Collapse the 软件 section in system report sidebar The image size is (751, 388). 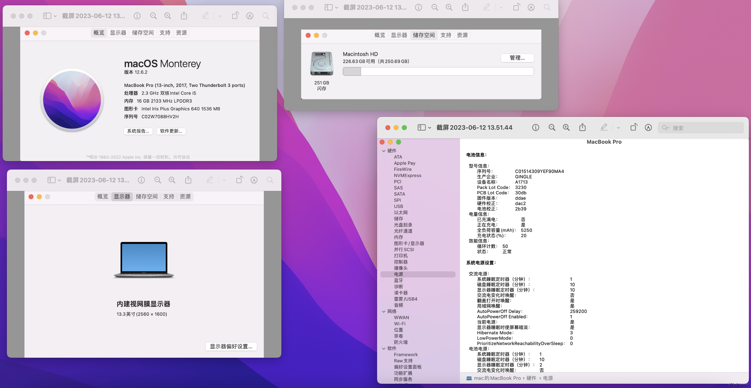click(384, 348)
